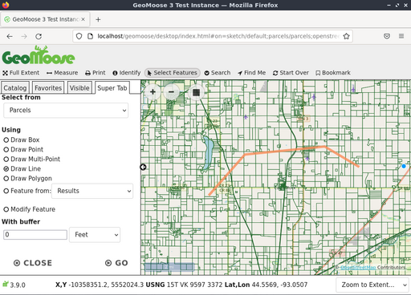Open the Results feature source dropdown

coord(92,191)
